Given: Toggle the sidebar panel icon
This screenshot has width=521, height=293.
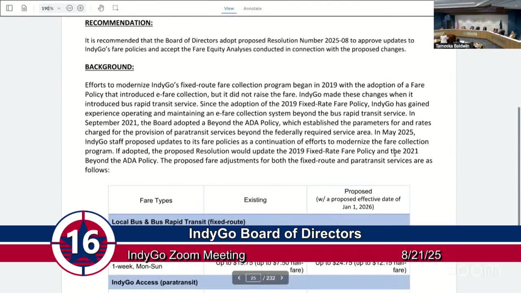Looking at the screenshot, I should (x=9, y=8).
